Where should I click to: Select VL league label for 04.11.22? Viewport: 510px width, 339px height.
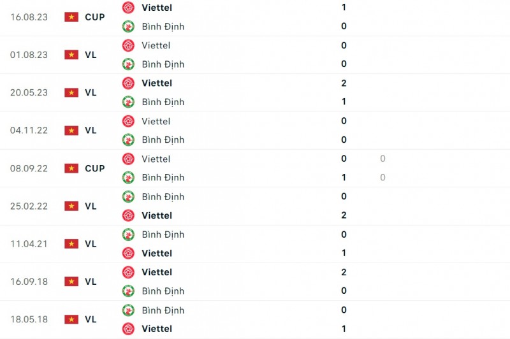[x=91, y=131]
